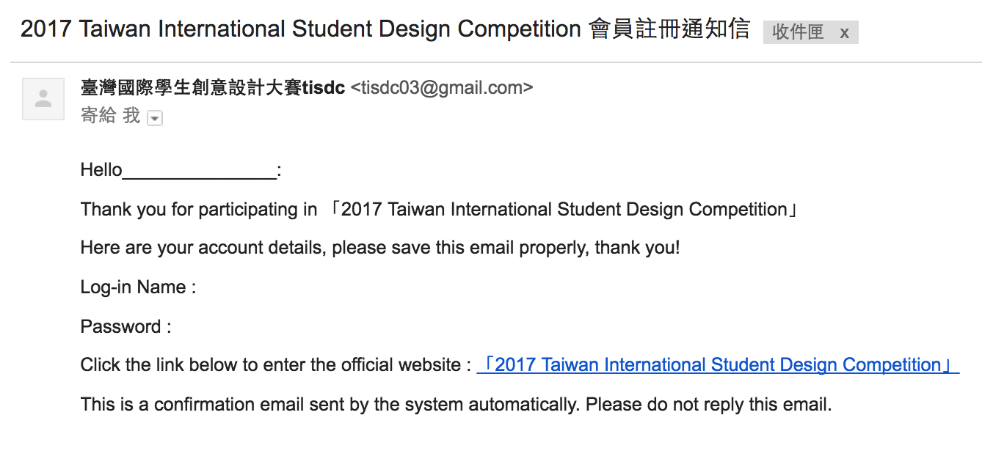Open the blue Student Design Competition link
Image resolution: width=982 pixels, height=459 pixels.
point(718,365)
